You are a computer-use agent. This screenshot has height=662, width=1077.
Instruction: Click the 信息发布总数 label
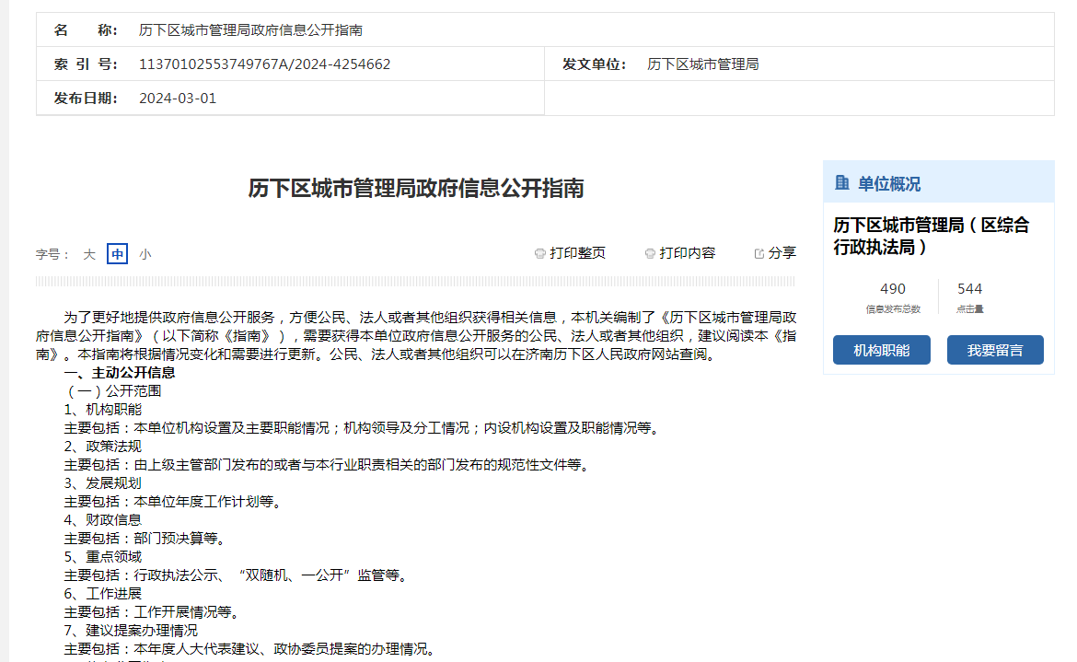(893, 309)
